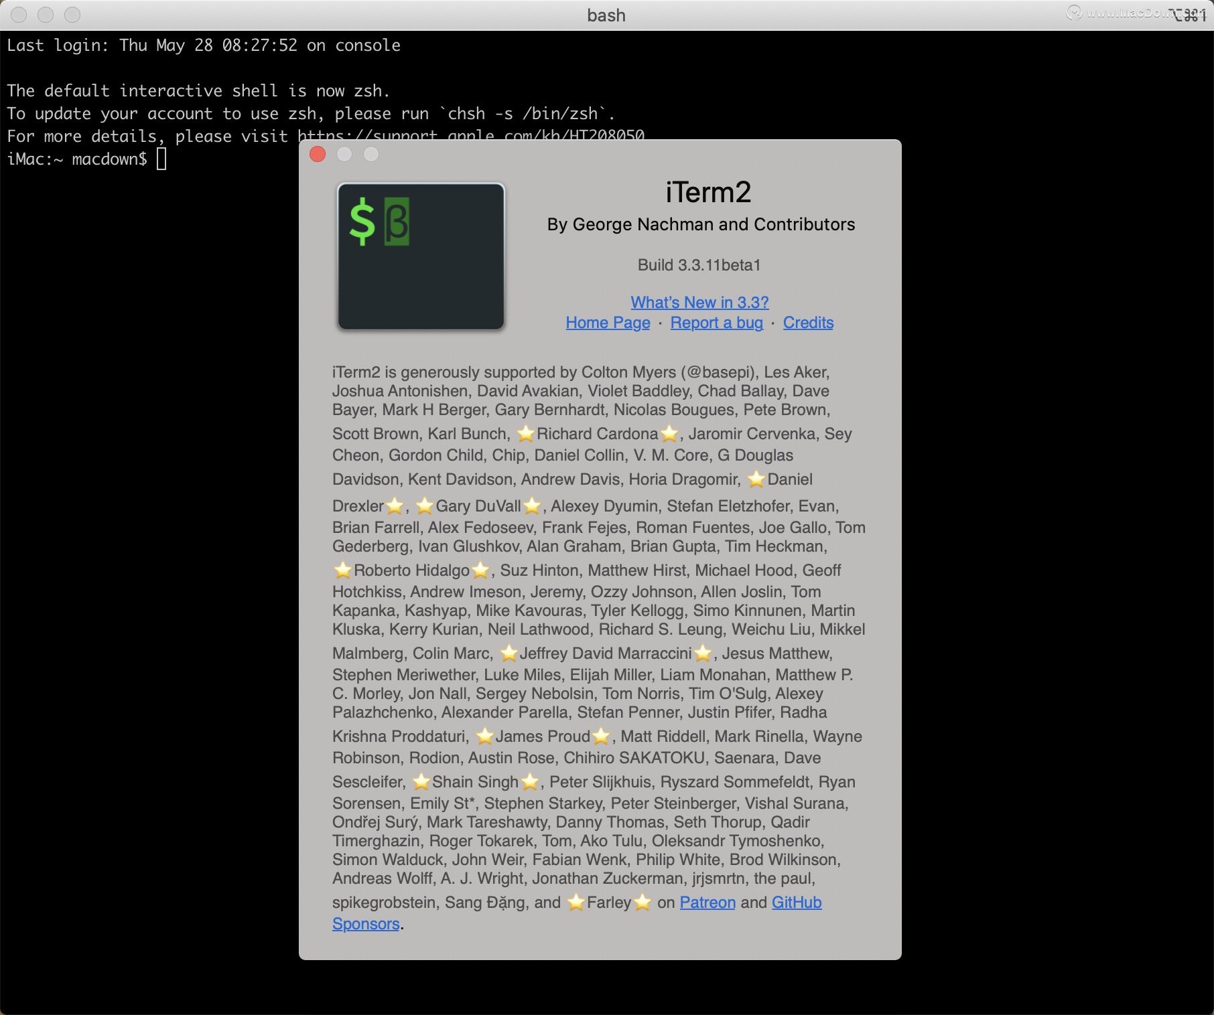Click the About window's greyed-out minimize button
Viewport: 1214px width, 1015px height.
coord(344,155)
